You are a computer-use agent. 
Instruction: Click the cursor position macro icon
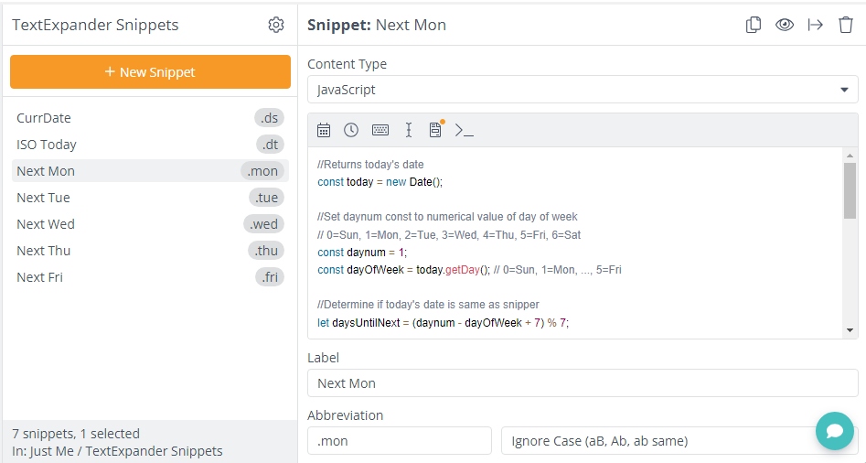409,130
